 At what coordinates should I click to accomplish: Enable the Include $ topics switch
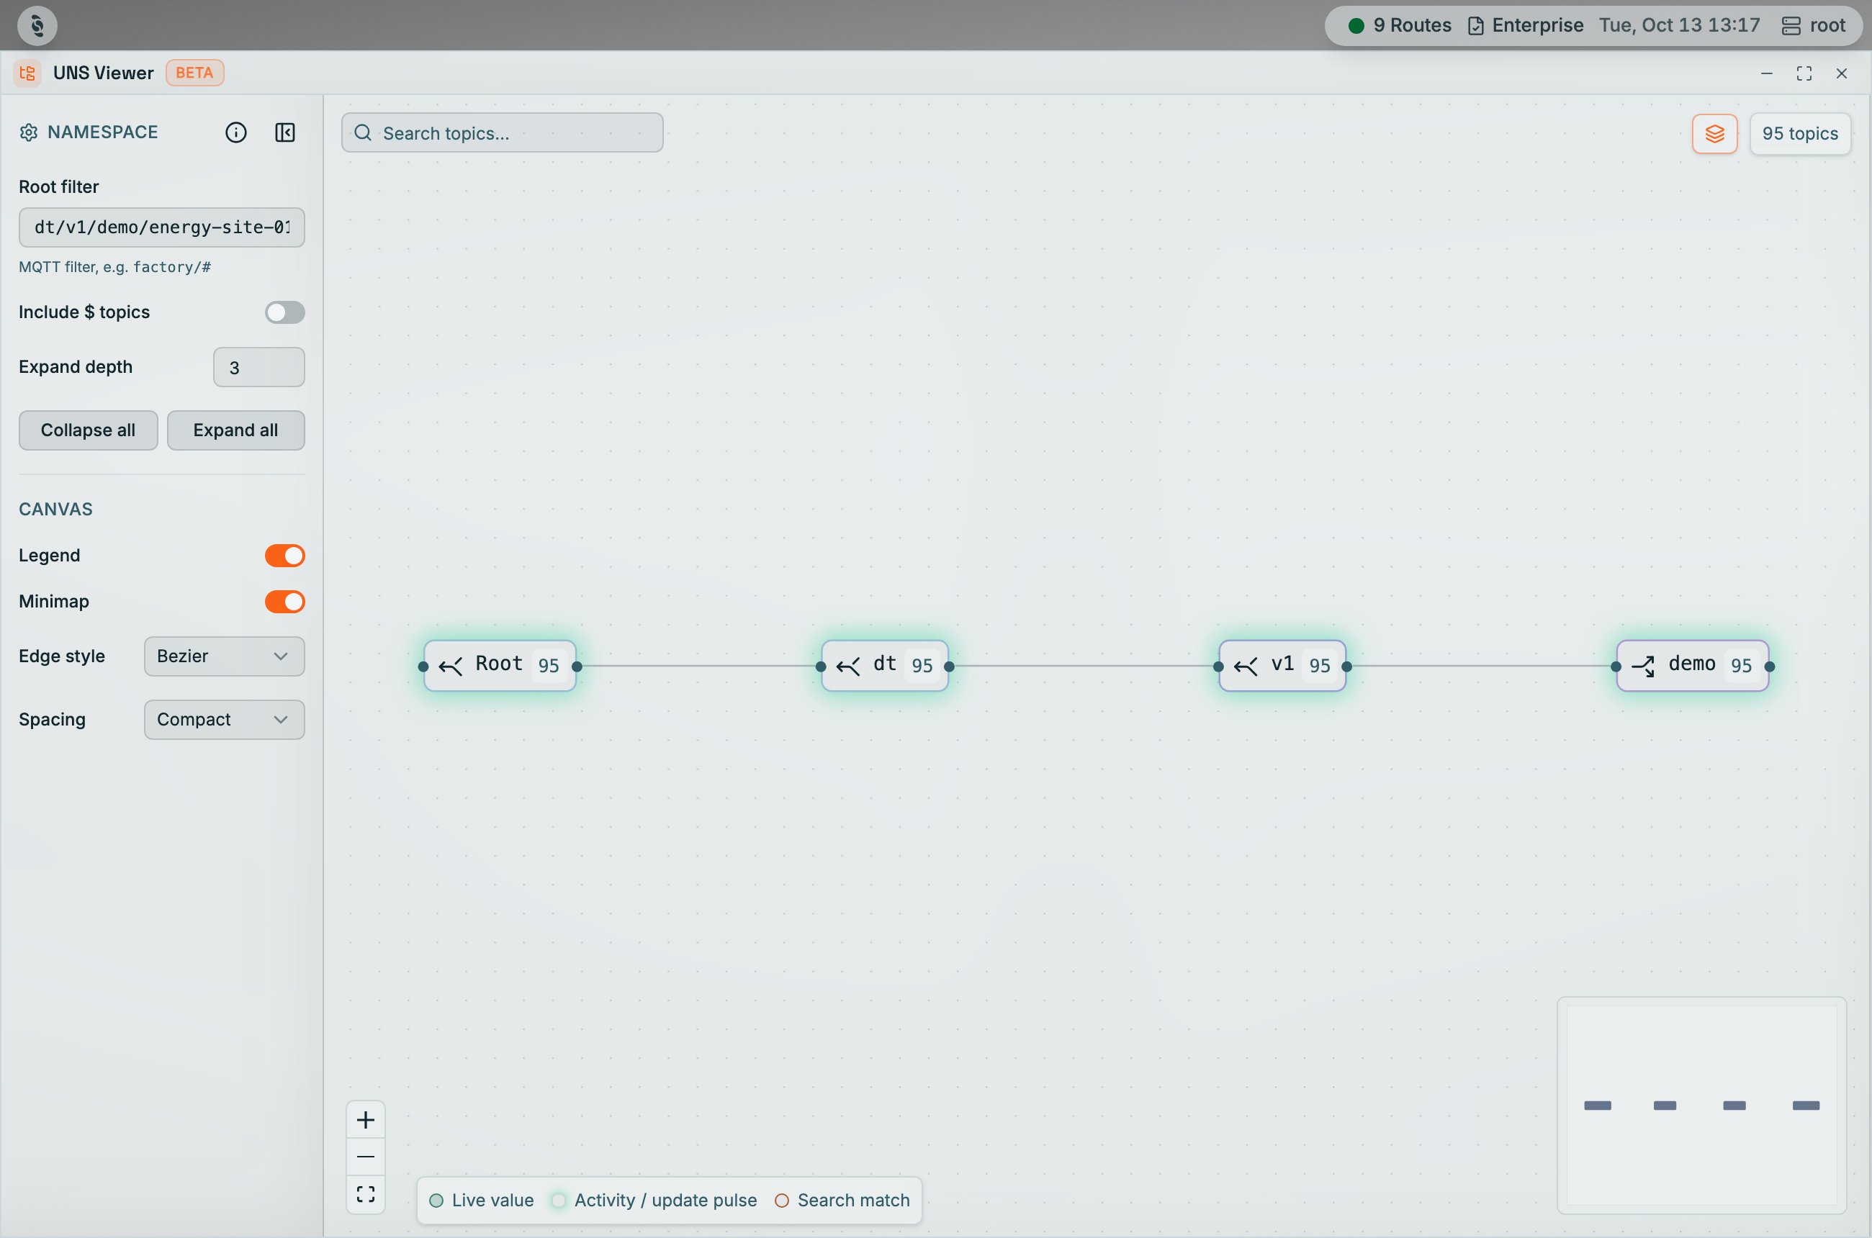pyautogui.click(x=284, y=312)
